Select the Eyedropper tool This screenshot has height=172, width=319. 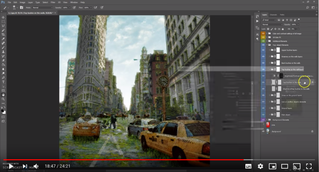(3, 39)
